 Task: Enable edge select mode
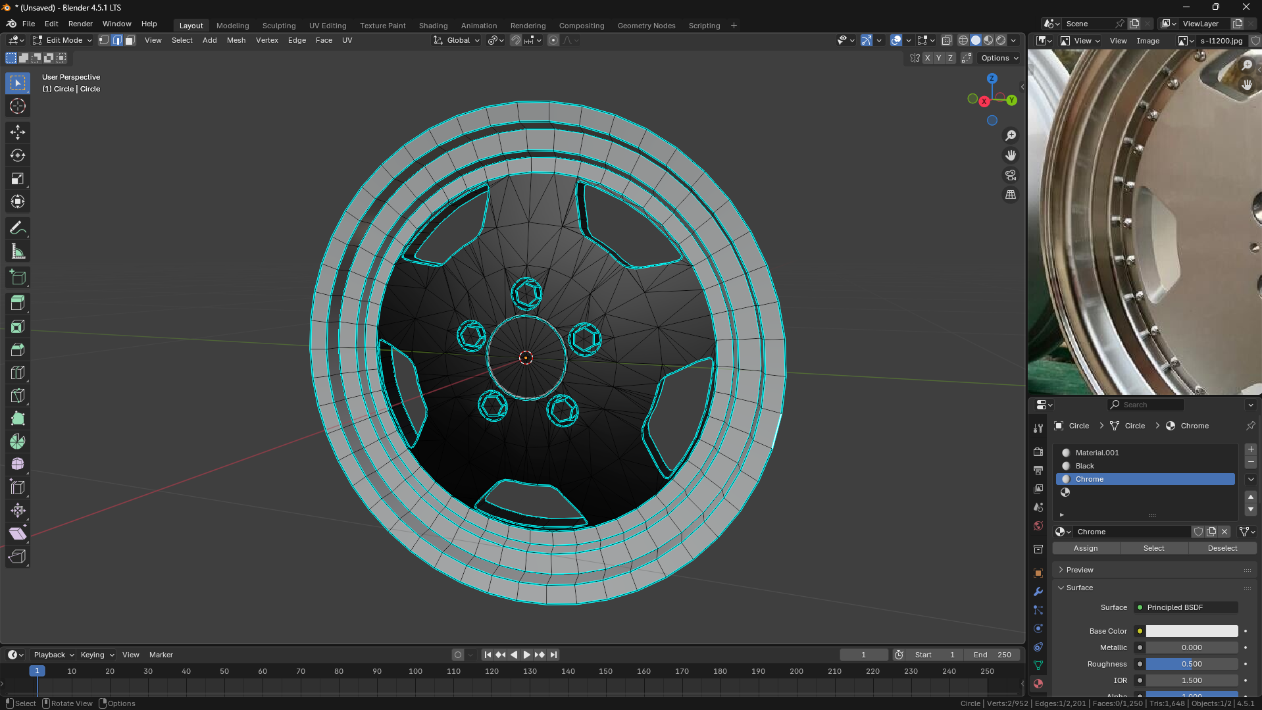(x=117, y=40)
